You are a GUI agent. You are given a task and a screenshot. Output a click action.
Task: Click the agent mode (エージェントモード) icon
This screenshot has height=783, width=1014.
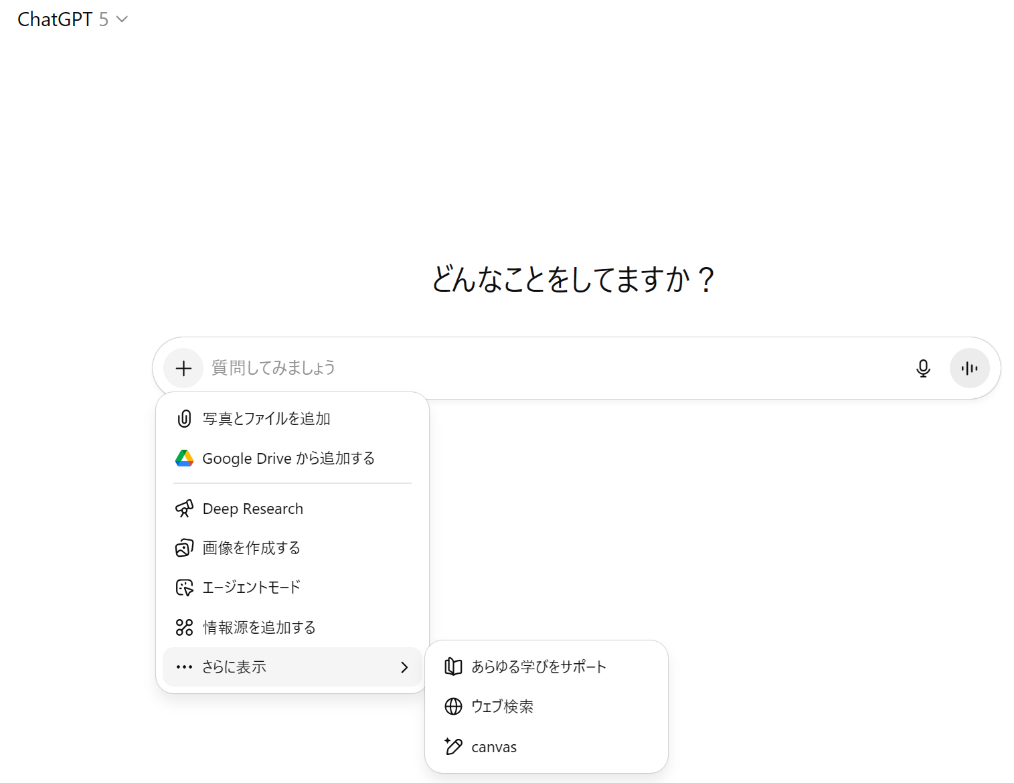(x=184, y=588)
